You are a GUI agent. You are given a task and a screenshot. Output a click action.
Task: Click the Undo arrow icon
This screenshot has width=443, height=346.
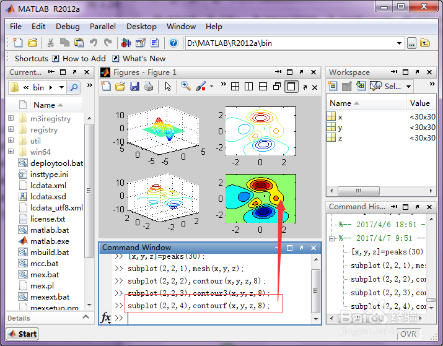93,43
